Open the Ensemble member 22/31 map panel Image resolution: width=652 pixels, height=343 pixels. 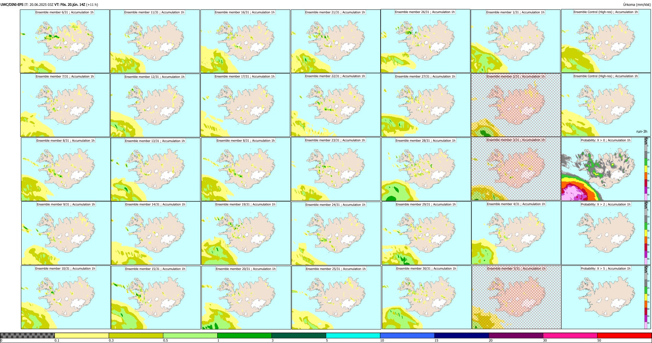(x=336, y=105)
